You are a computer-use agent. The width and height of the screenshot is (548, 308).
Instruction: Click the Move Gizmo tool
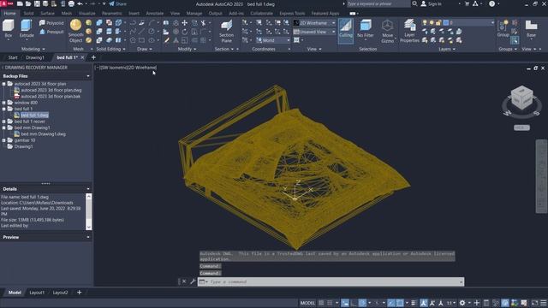(x=387, y=31)
